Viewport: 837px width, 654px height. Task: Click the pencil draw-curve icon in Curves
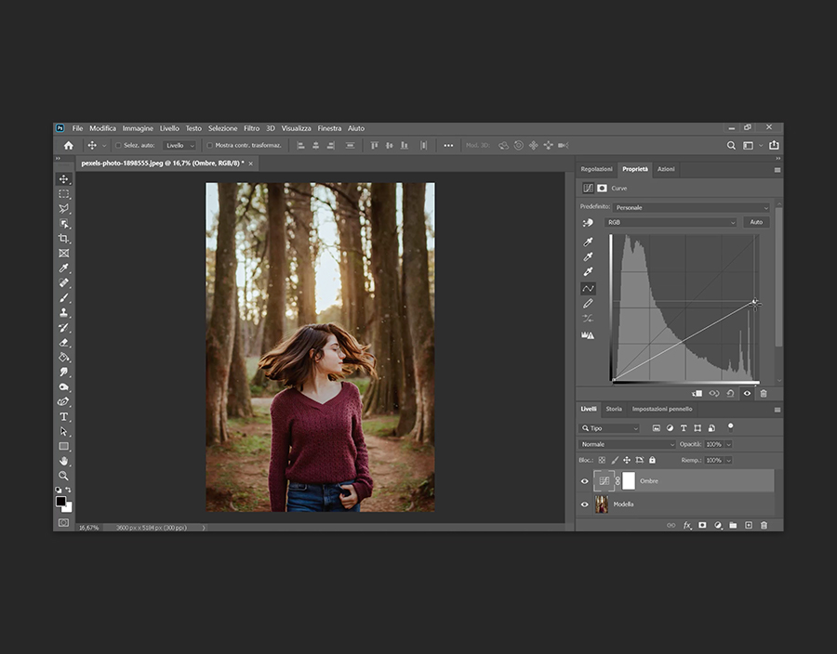(x=588, y=304)
